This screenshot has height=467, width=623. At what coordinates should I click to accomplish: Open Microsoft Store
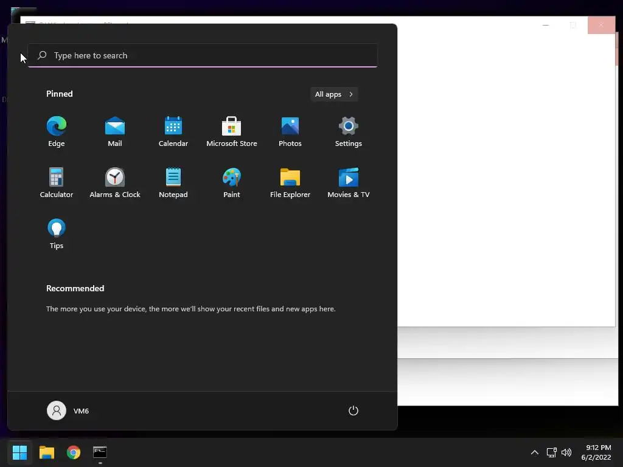coord(232,131)
